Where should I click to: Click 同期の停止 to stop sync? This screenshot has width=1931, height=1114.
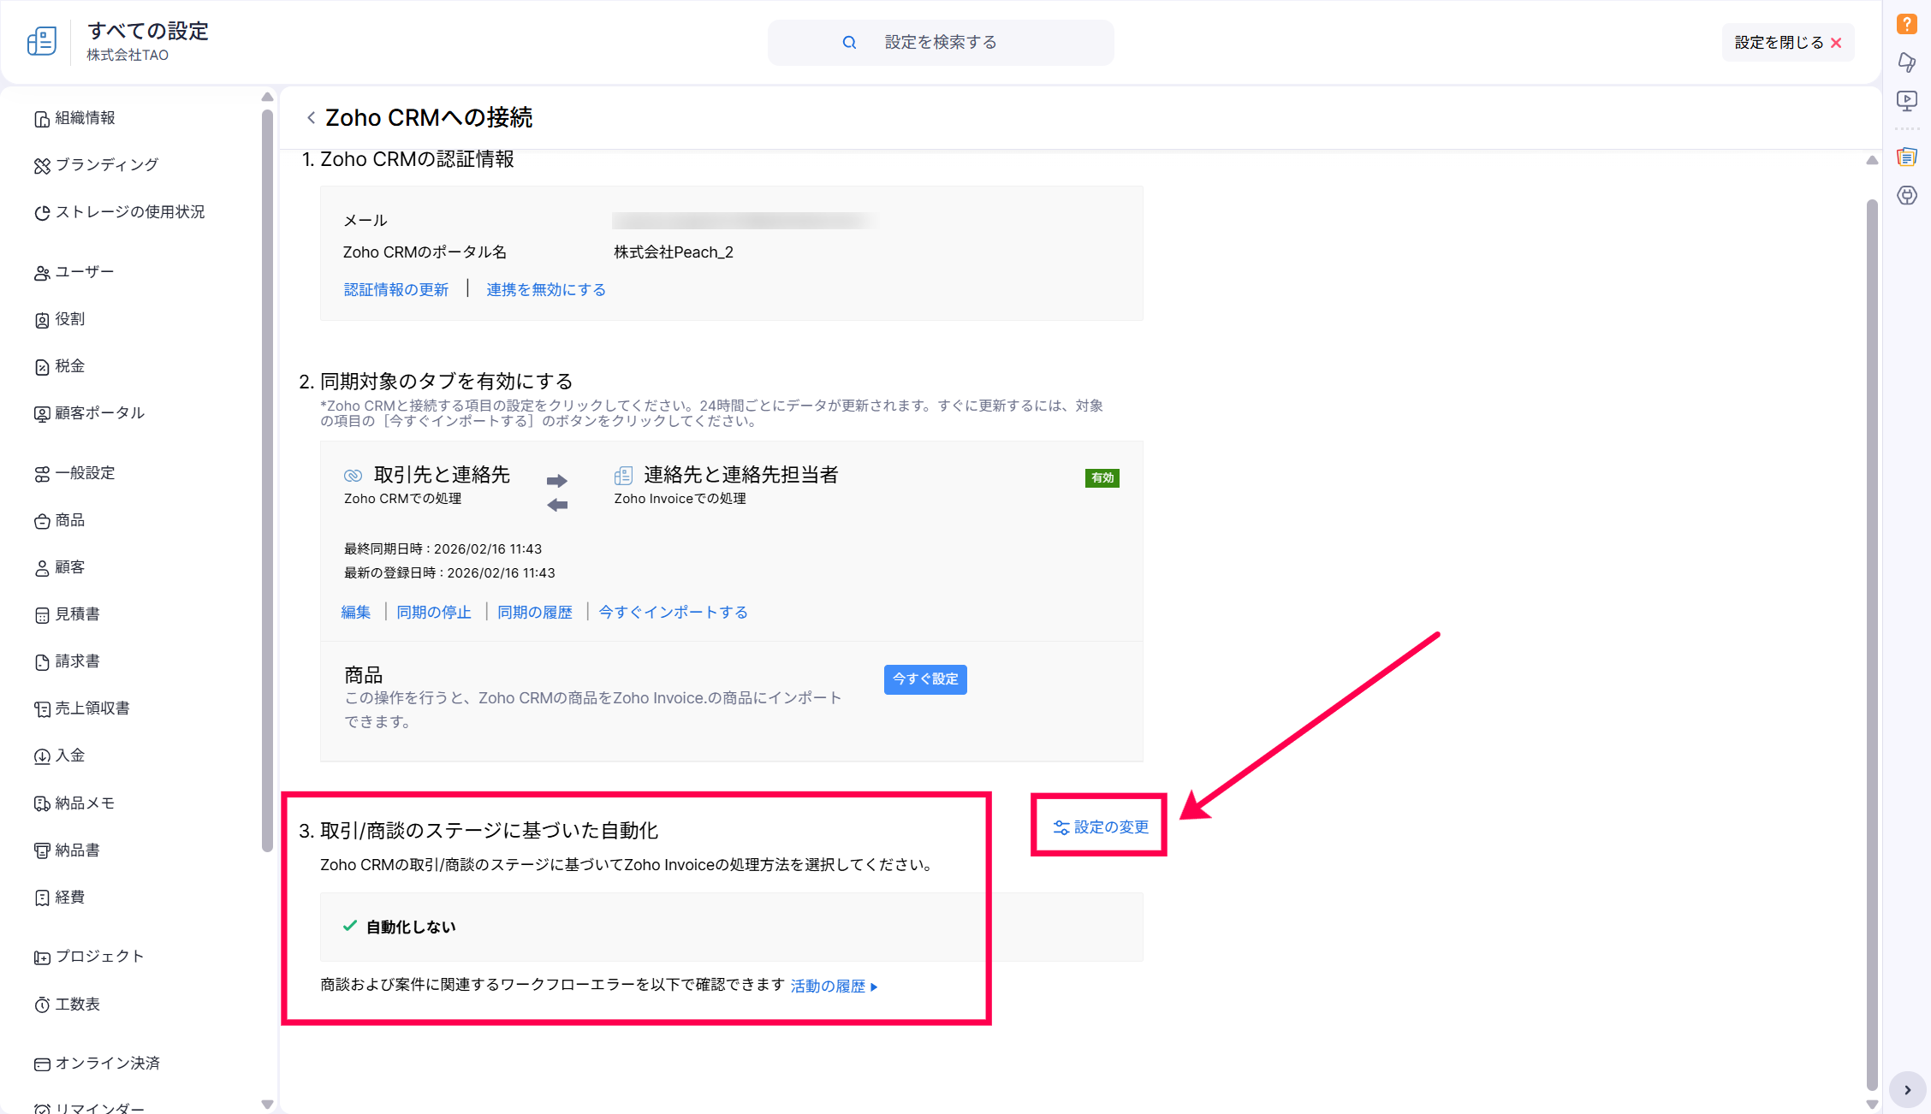click(x=433, y=613)
